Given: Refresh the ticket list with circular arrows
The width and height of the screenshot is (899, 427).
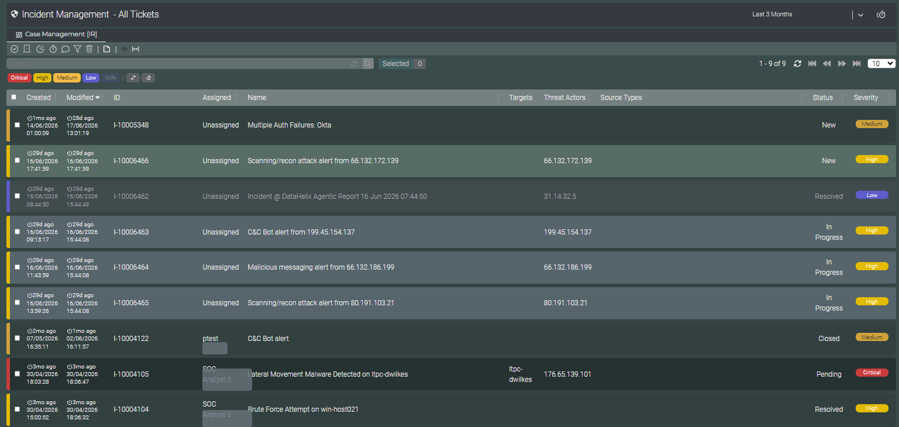Looking at the screenshot, I should [x=797, y=64].
